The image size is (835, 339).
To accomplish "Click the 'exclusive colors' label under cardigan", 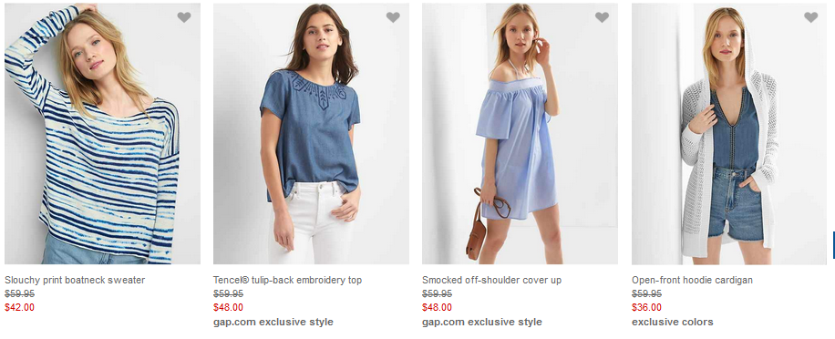I will (x=673, y=322).
